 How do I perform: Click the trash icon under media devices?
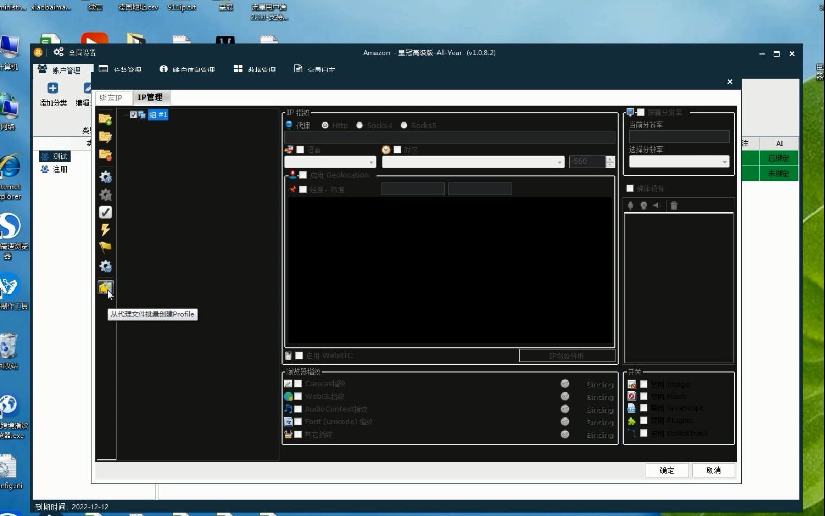pyautogui.click(x=673, y=205)
